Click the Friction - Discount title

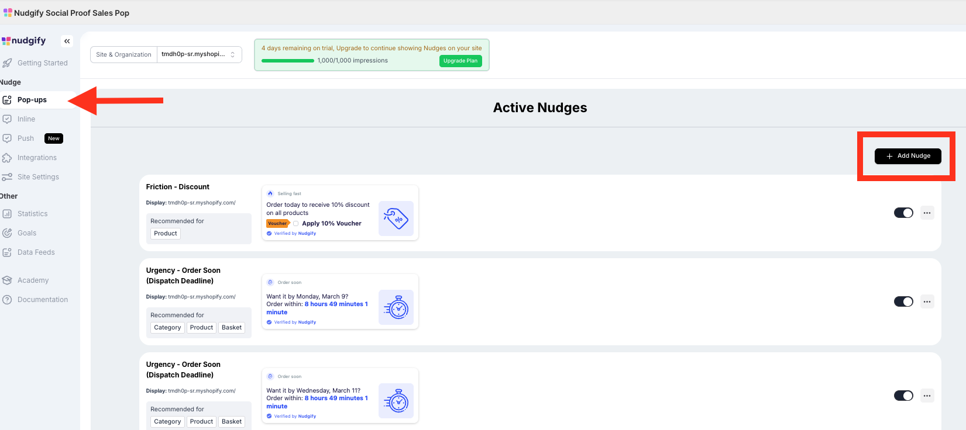point(178,187)
